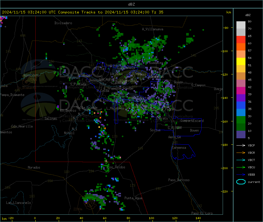Click the G_Campos map label
The image size is (263, 222).
(199, 85)
